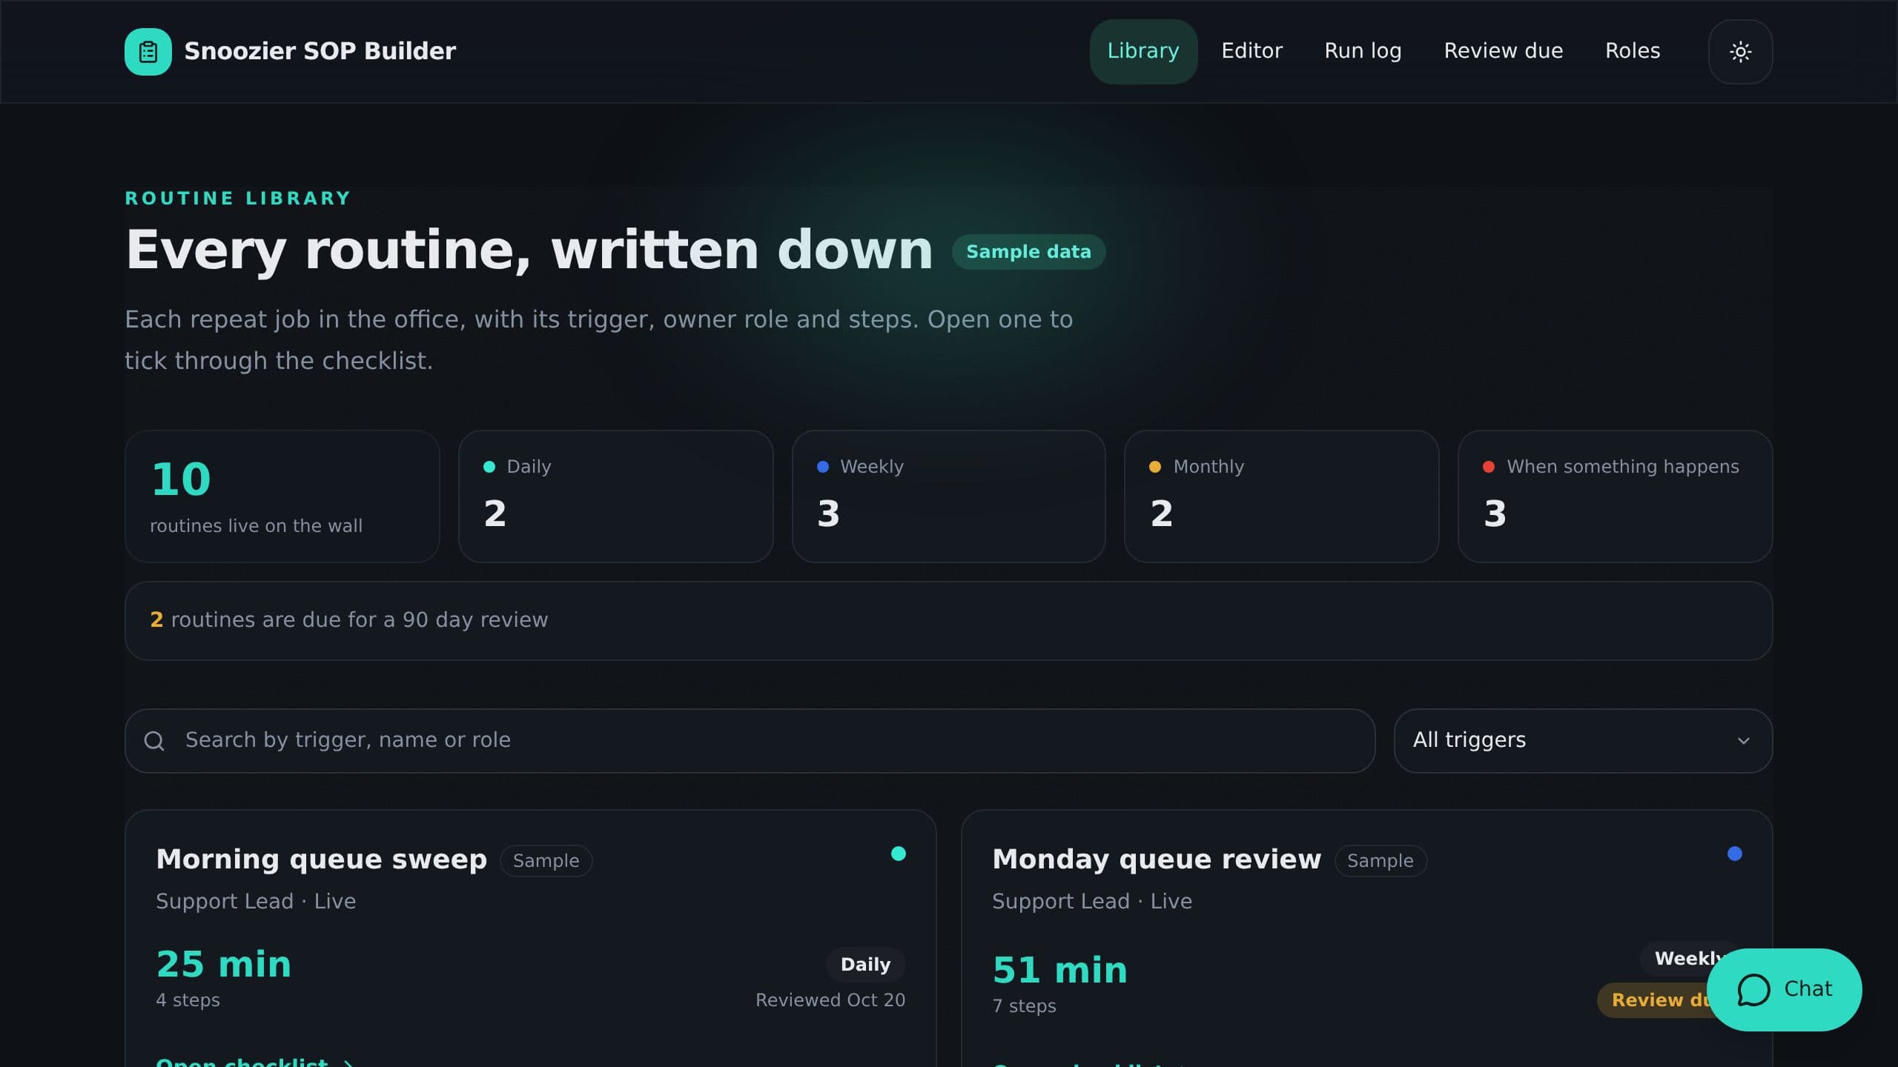The image size is (1898, 1067).
Task: Click the Sample tag on Morning queue sweep
Action: [x=546, y=861]
